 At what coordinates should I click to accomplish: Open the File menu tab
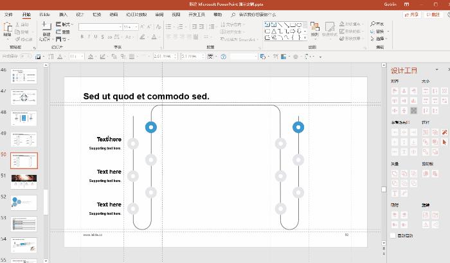9,14
